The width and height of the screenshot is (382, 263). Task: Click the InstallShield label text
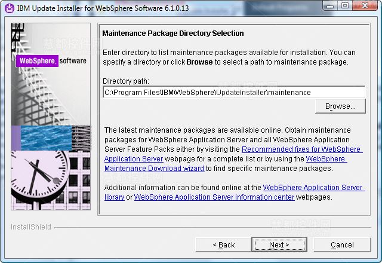point(31,227)
